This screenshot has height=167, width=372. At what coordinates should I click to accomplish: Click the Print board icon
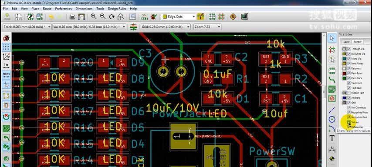point(72,17)
